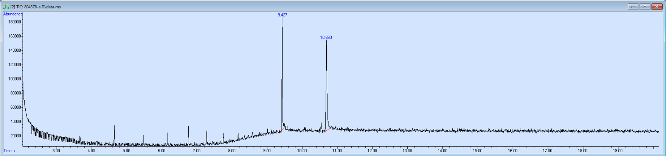
Task: Click the 15.00 time axis label
Action: tap(478, 151)
